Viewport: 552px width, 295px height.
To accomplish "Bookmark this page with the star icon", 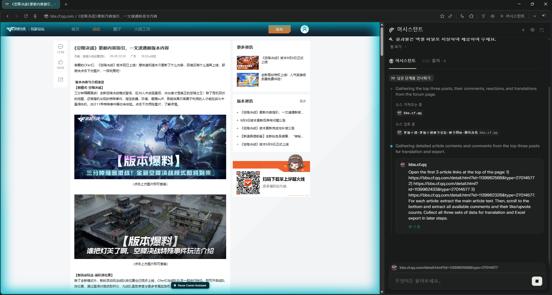I will tap(442, 16).
